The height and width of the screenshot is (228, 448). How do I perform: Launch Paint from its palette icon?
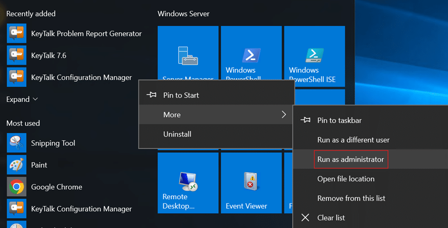tap(16, 165)
